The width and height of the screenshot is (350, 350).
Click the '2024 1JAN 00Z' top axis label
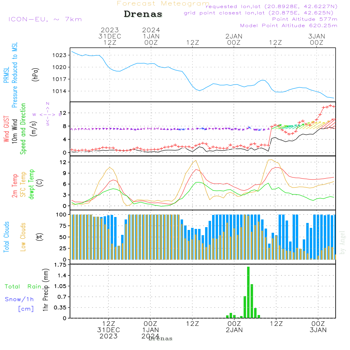[x=151, y=36]
